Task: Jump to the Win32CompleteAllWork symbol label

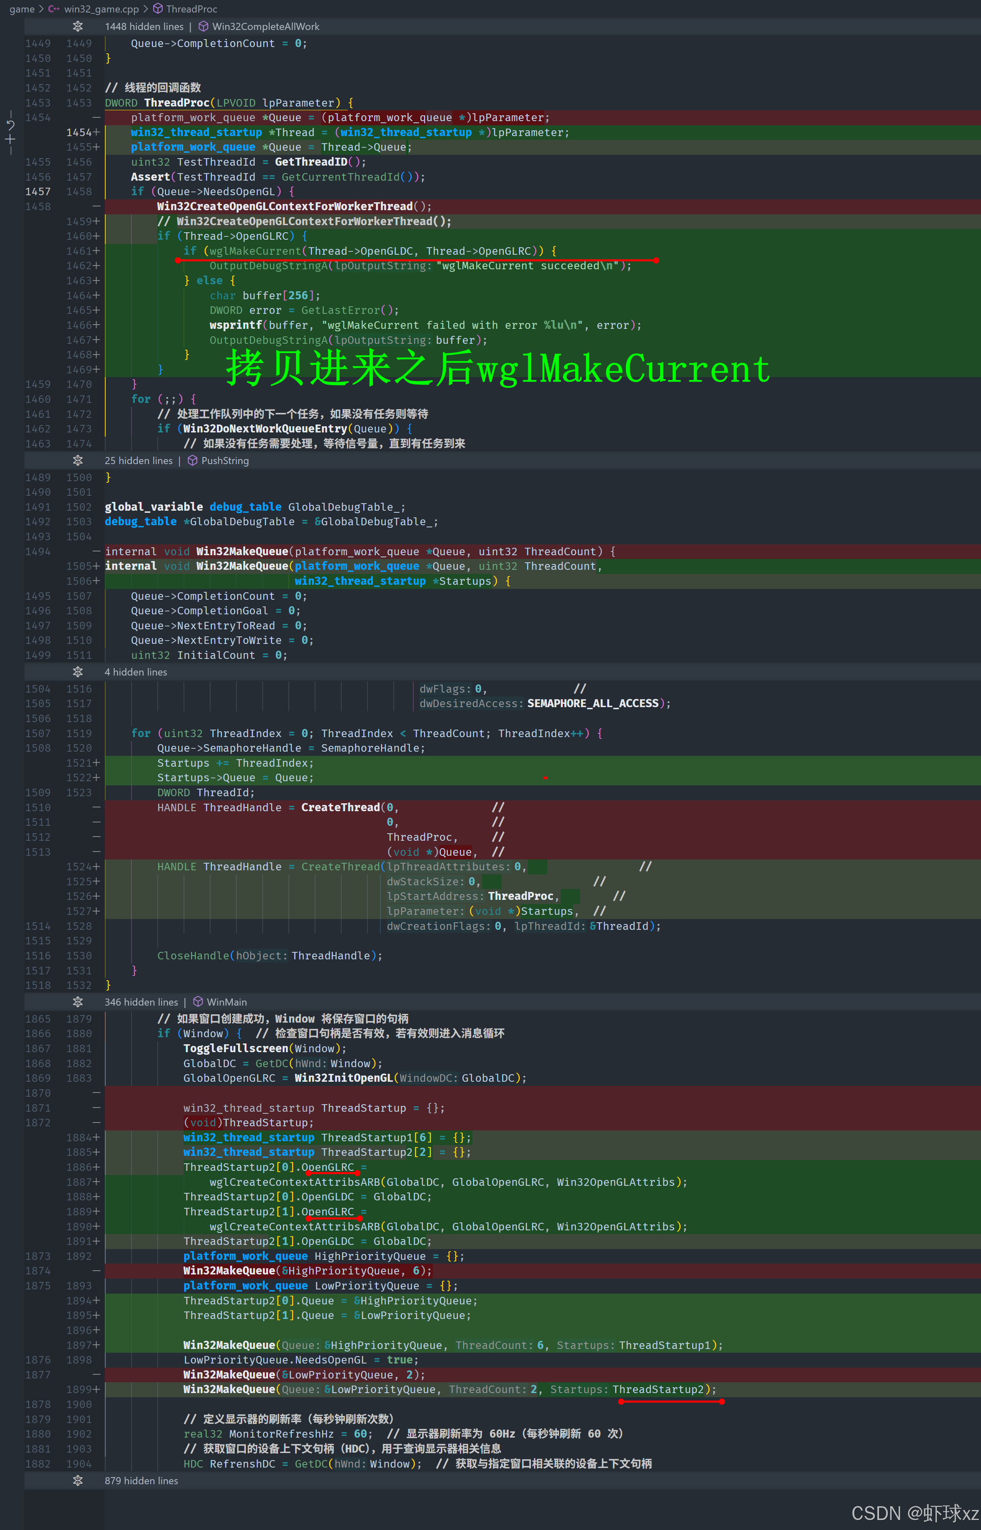Action: (266, 26)
